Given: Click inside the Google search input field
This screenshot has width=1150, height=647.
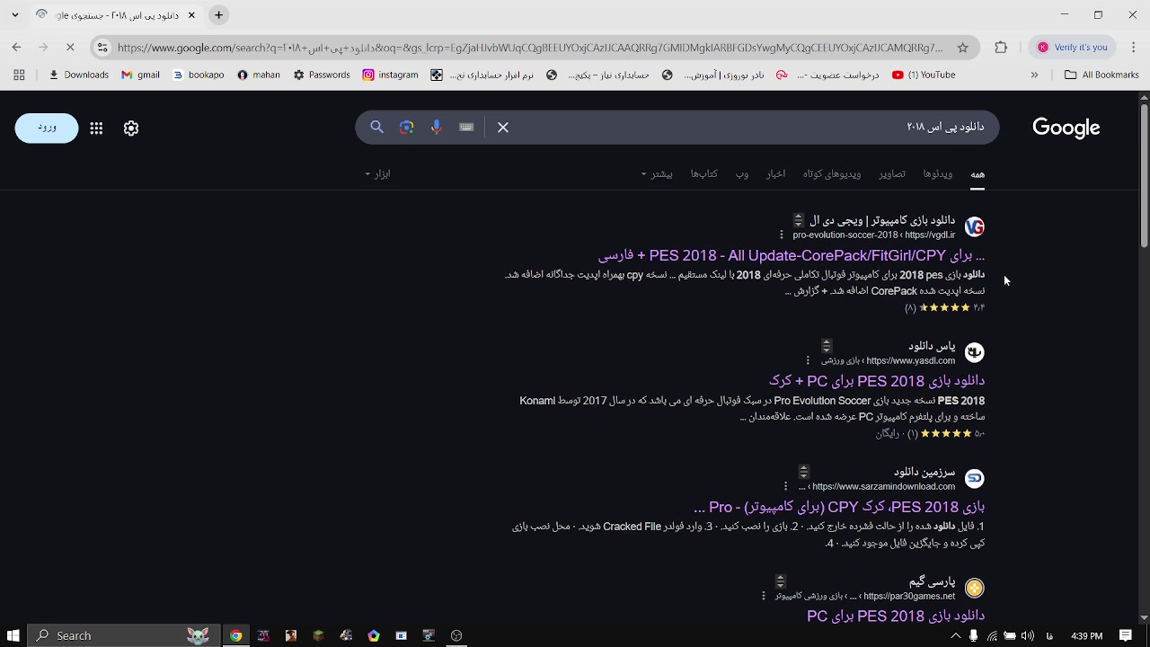Looking at the screenshot, I should (755, 128).
